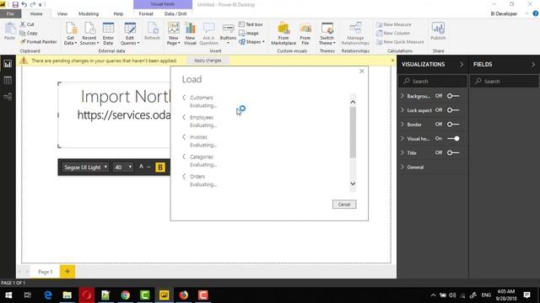Switch to Report view in sidebar
The image size is (540, 303).
pyautogui.click(x=8, y=64)
